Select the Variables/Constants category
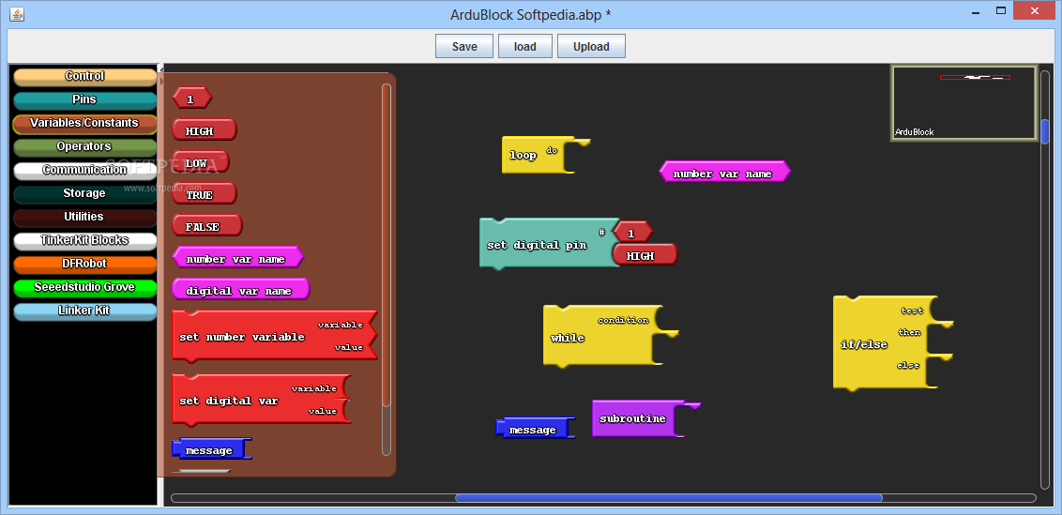 [x=84, y=123]
